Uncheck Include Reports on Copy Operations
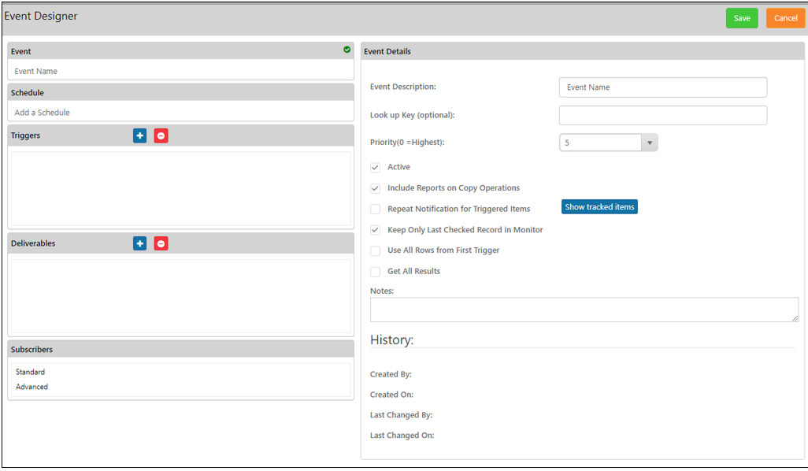Image resolution: width=808 pixels, height=471 pixels. point(375,188)
